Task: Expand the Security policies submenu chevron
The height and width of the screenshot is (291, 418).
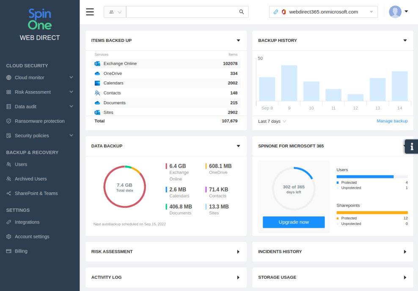Action: click(x=71, y=136)
